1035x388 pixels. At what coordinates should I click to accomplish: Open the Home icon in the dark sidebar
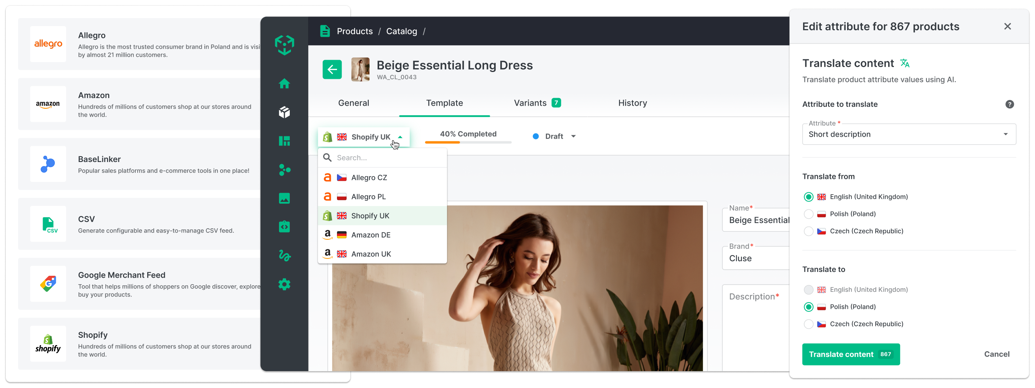click(x=284, y=83)
